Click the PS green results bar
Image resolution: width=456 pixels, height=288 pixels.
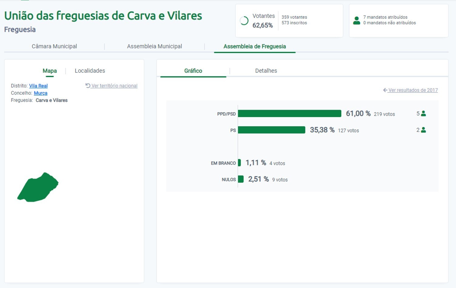point(272,130)
